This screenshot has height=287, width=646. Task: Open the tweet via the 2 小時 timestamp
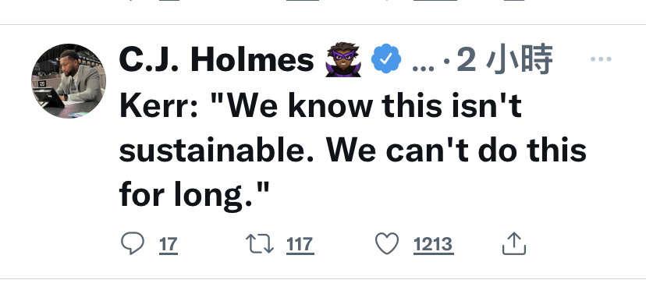pyautogui.click(x=504, y=60)
